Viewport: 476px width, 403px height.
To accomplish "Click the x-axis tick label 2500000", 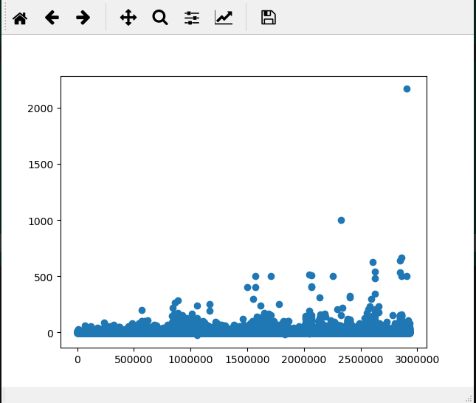I will point(360,360).
